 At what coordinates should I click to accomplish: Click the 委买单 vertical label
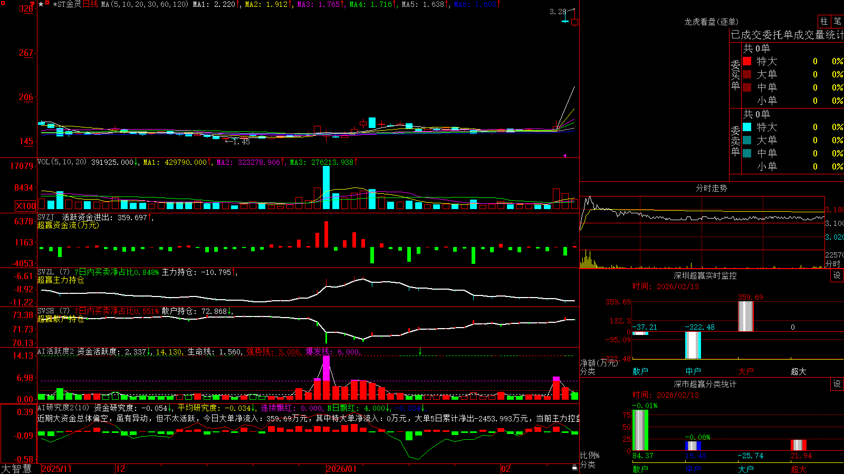[735, 75]
